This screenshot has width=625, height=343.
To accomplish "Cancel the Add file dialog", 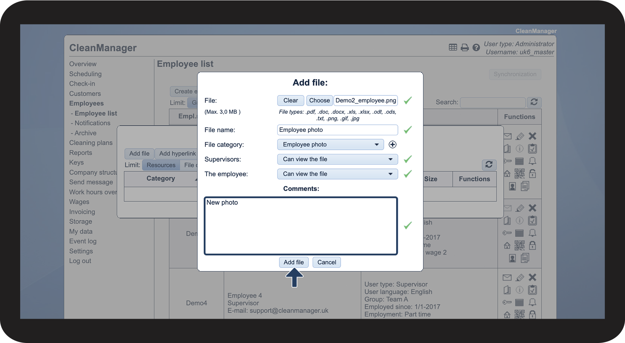I will tap(326, 262).
